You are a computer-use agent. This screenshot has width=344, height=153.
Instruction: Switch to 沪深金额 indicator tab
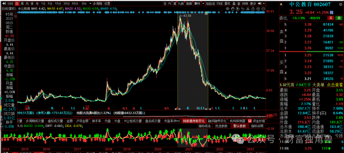pos(82,121)
